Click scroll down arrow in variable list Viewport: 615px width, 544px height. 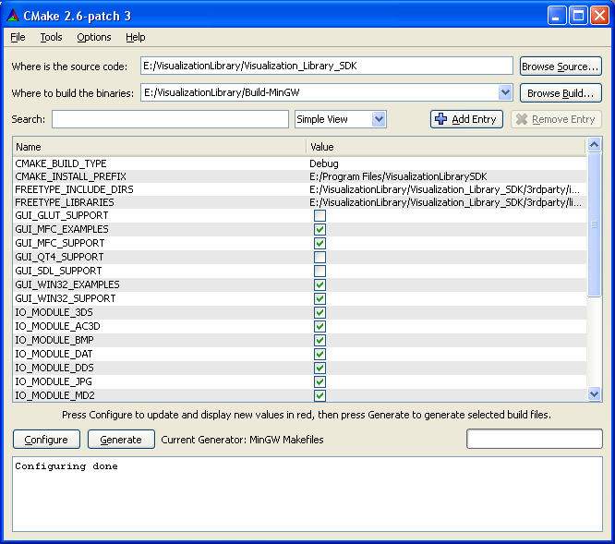point(594,393)
